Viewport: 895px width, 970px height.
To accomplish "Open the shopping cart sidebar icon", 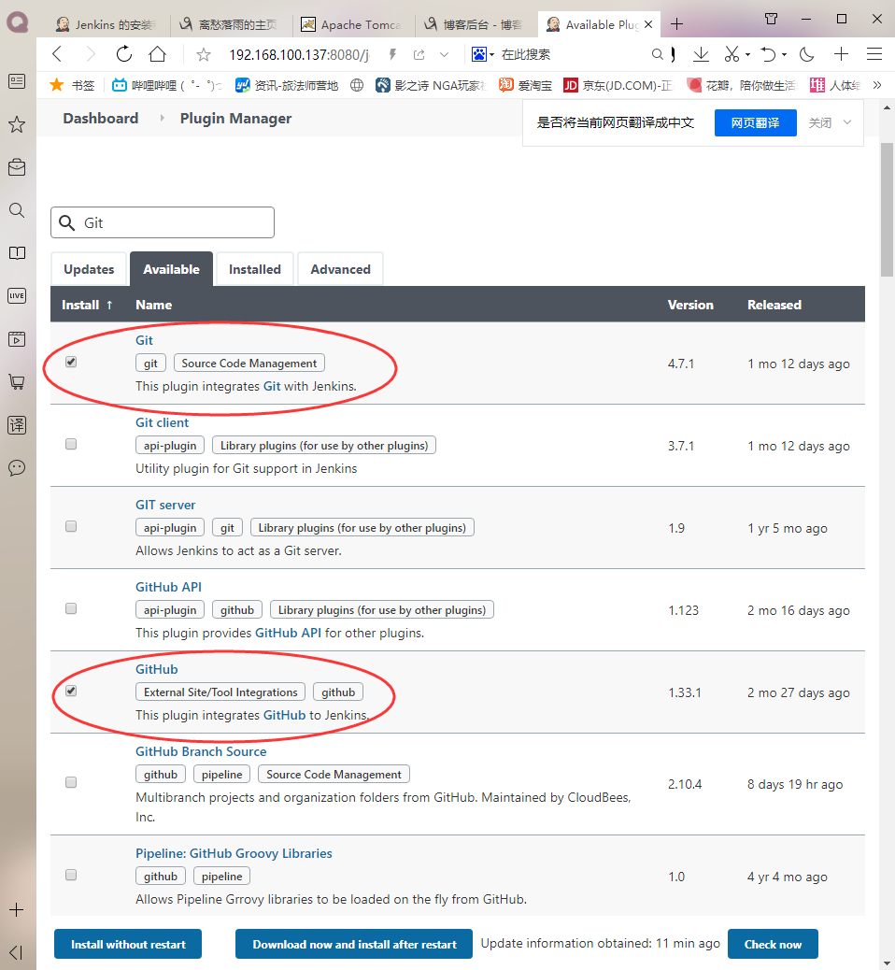I will (x=17, y=381).
